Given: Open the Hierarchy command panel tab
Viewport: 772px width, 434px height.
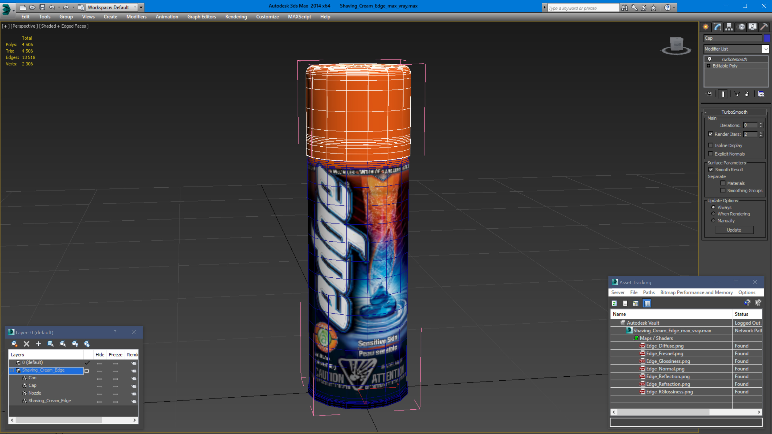Looking at the screenshot, I should pos(729,27).
